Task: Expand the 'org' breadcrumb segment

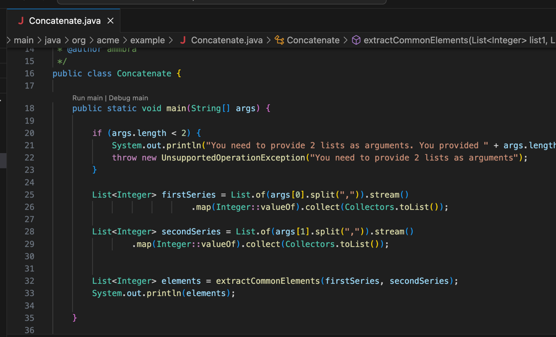Action: [x=78, y=40]
